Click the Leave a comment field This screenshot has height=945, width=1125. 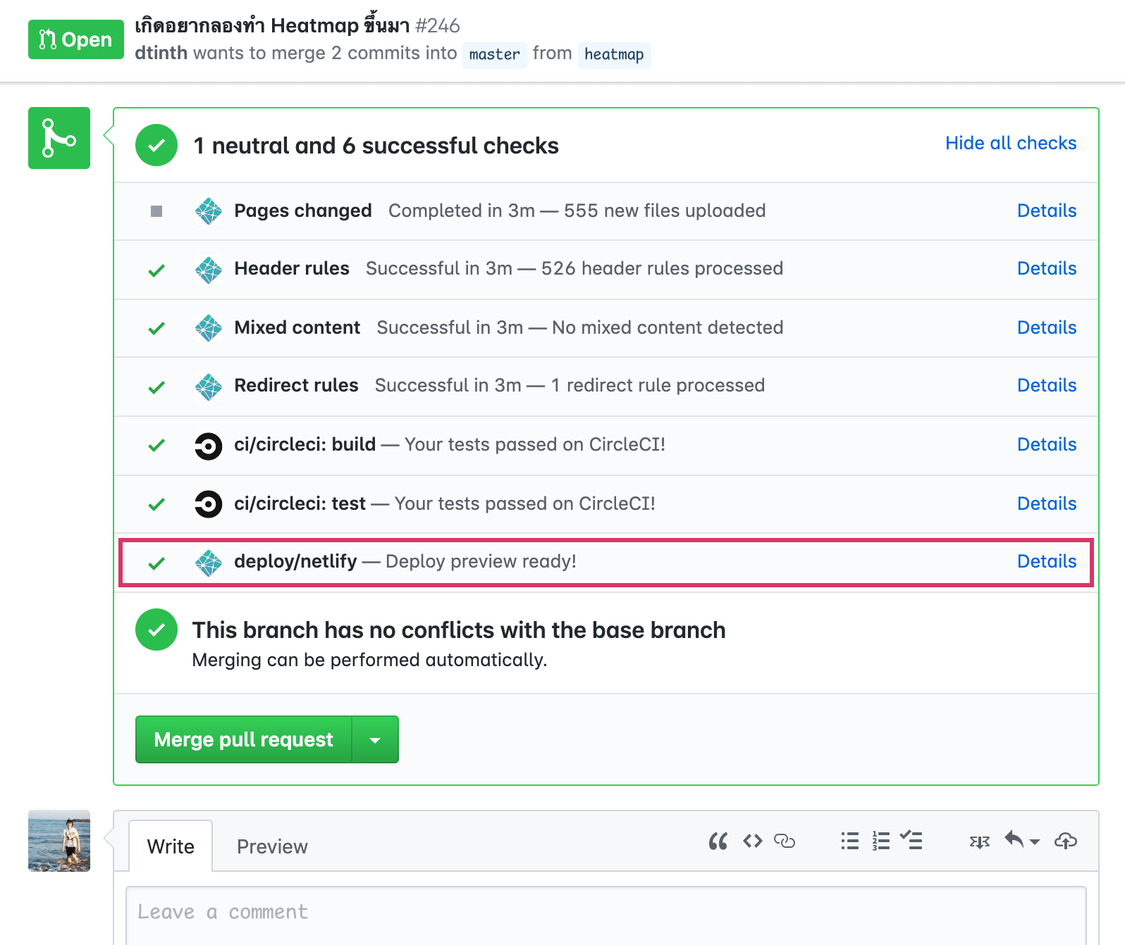(x=606, y=915)
